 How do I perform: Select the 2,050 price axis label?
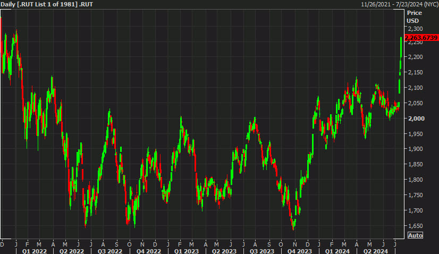click(416, 103)
